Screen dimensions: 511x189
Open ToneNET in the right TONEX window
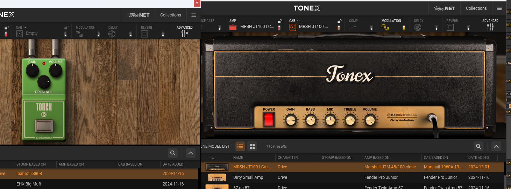pyautogui.click(x=444, y=8)
